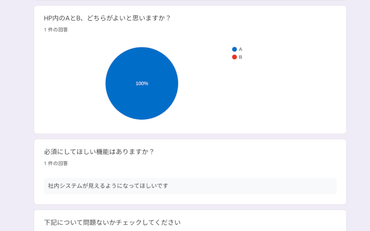Click the question title starting with HP内のAとB
Viewport: 370px width, 231px height.
(x=107, y=18)
